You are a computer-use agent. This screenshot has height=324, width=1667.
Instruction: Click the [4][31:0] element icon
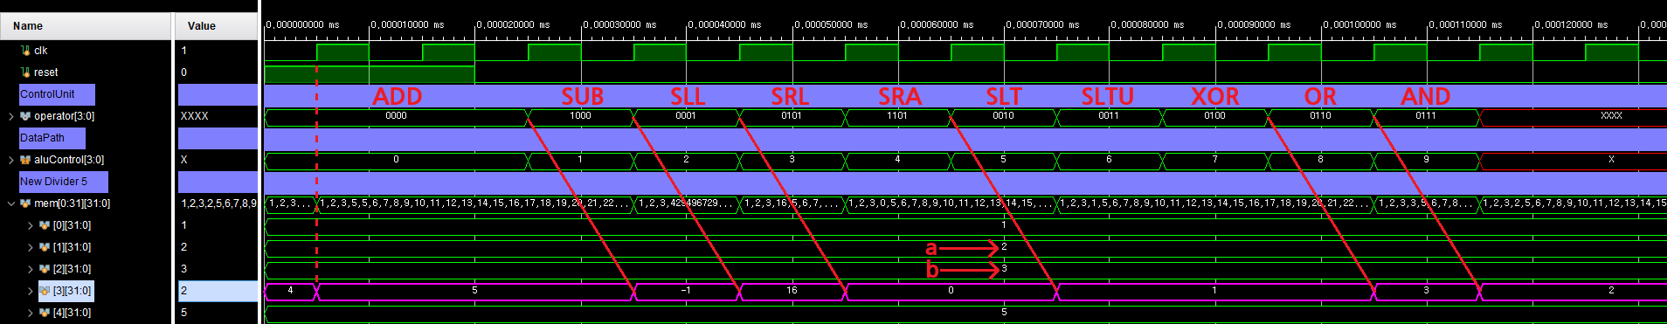(x=45, y=313)
